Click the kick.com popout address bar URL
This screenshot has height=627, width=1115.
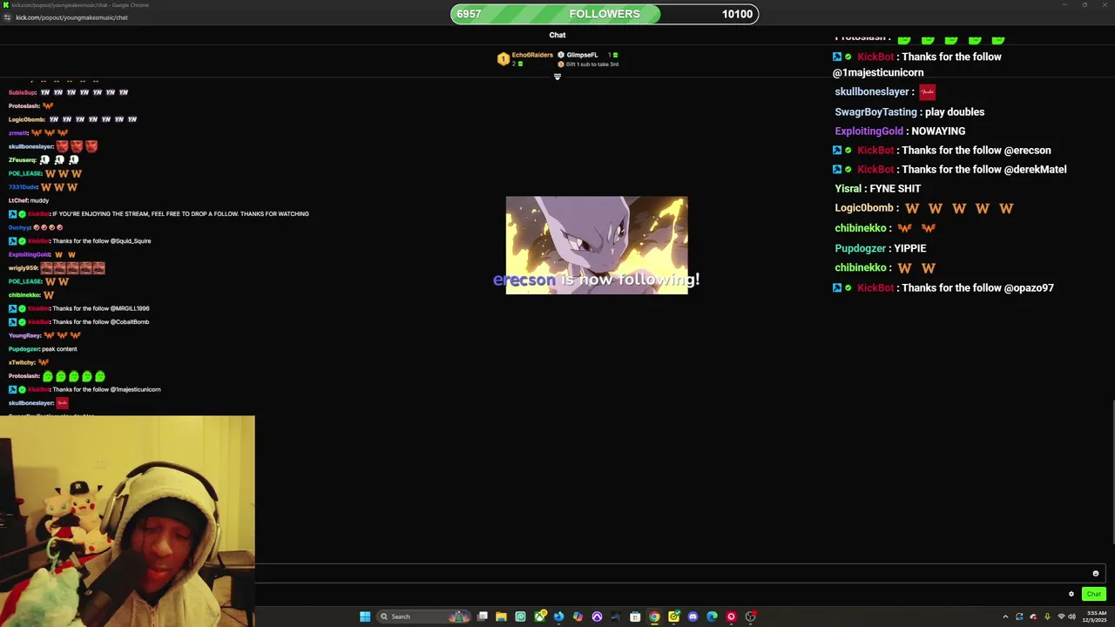pyautogui.click(x=71, y=17)
